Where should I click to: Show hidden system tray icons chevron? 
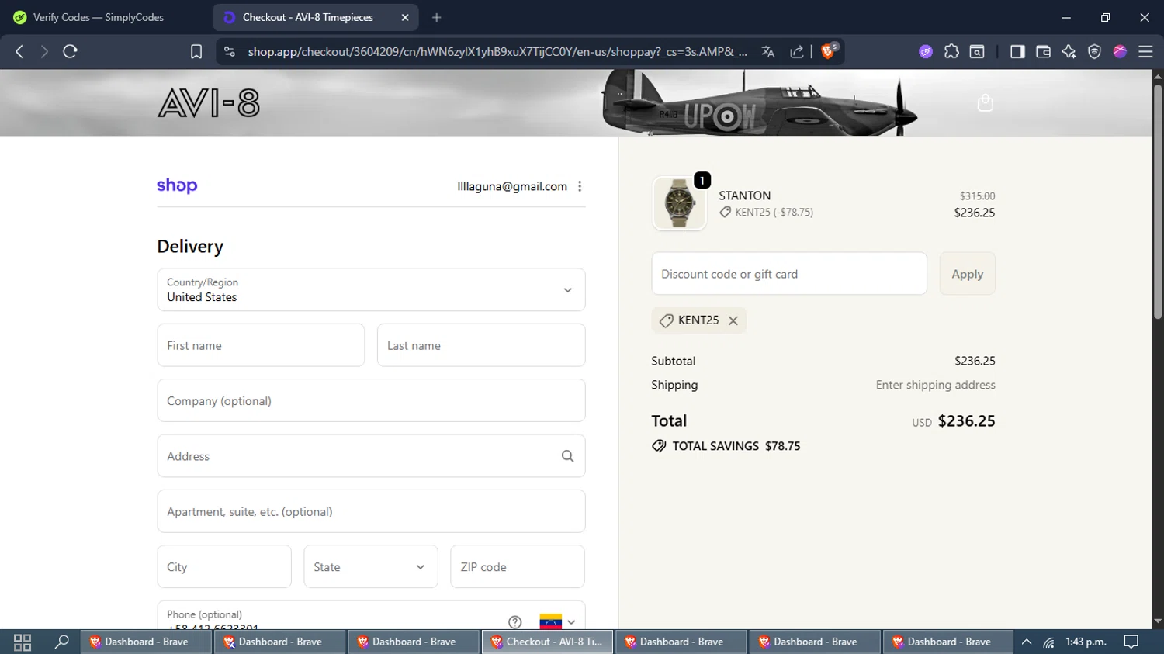1027,642
